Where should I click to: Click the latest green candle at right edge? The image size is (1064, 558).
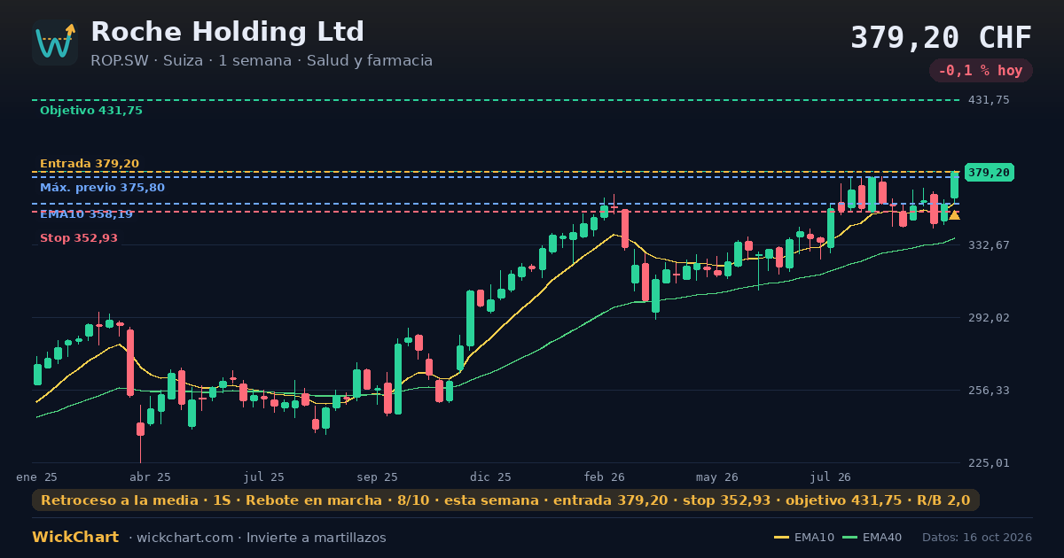(x=955, y=185)
